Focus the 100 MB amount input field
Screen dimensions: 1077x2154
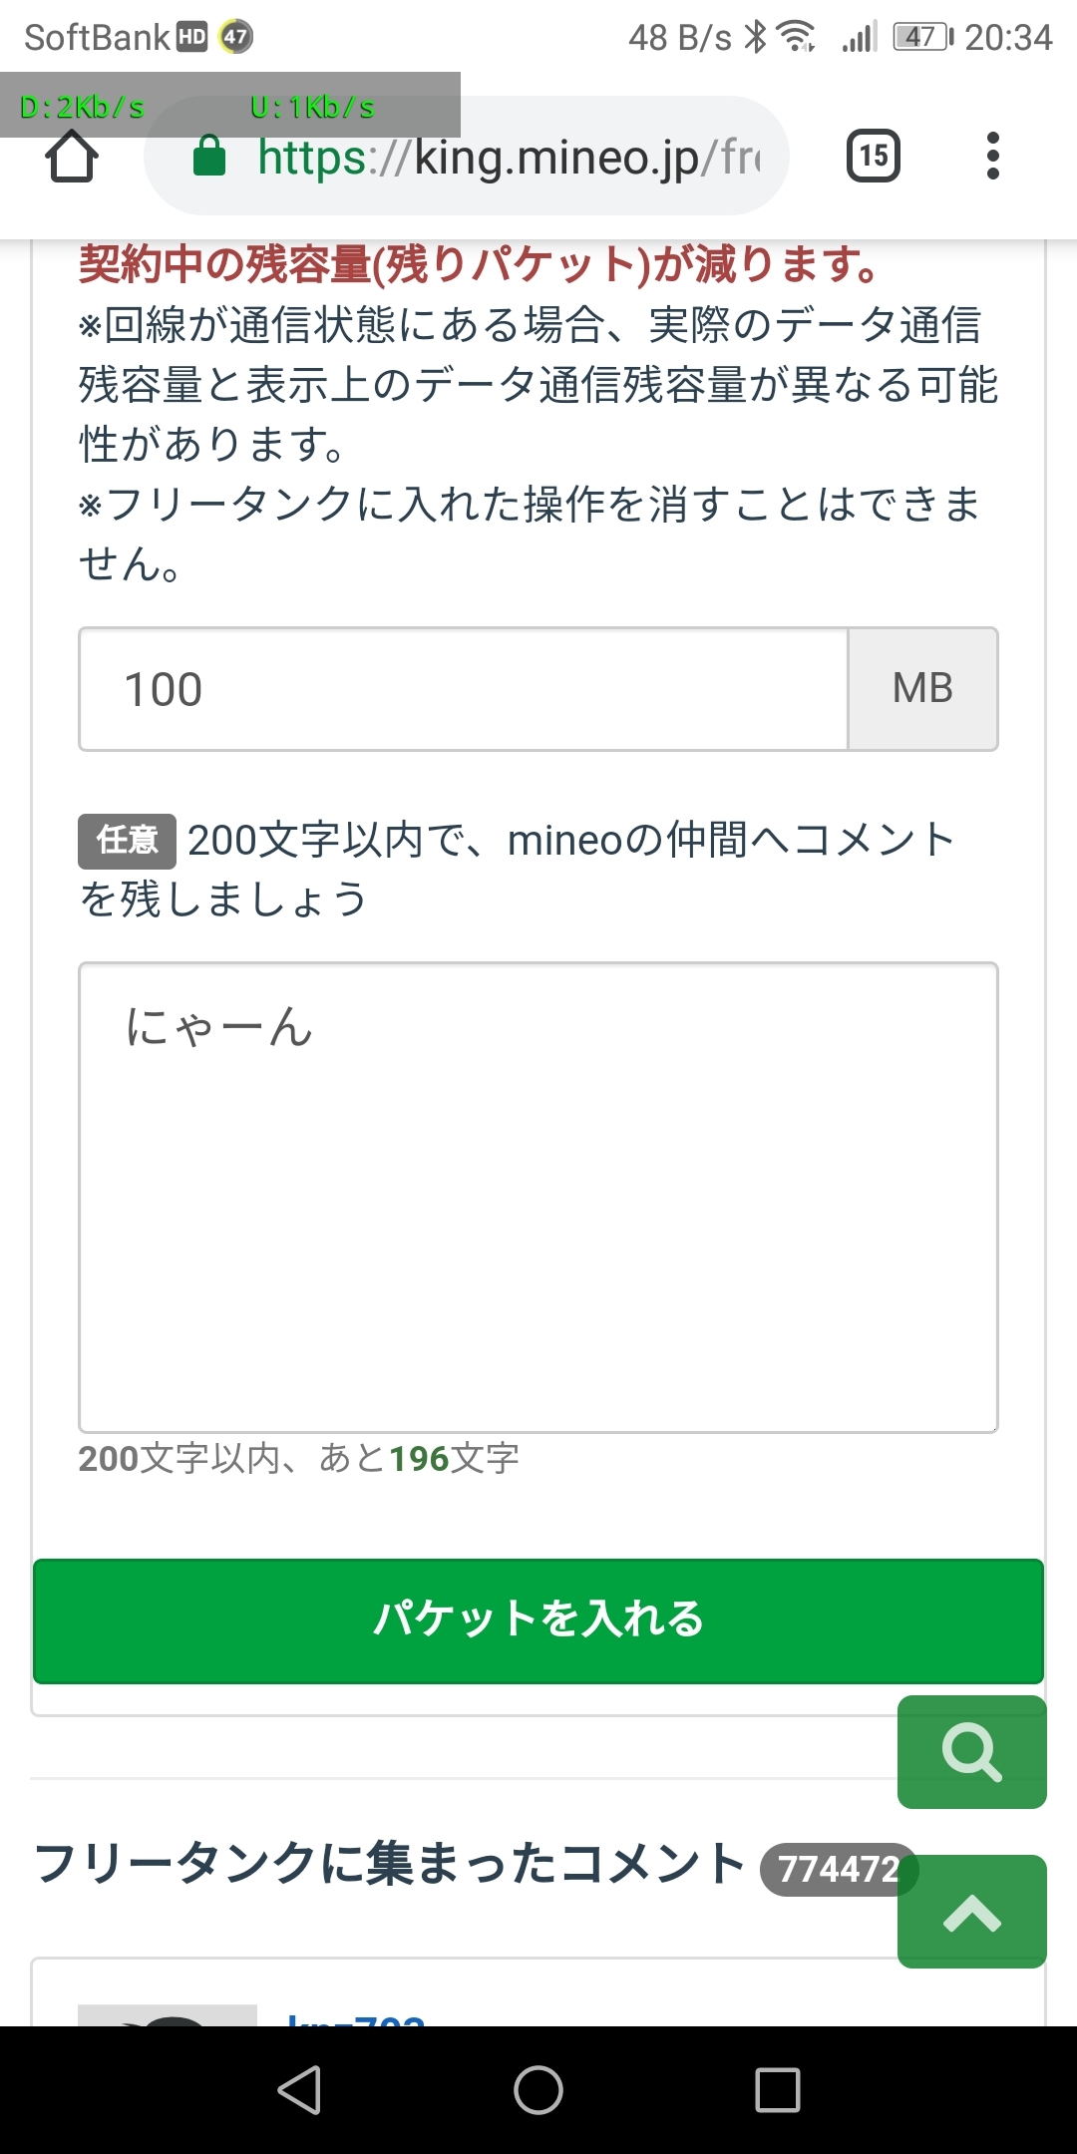pyautogui.click(x=464, y=689)
